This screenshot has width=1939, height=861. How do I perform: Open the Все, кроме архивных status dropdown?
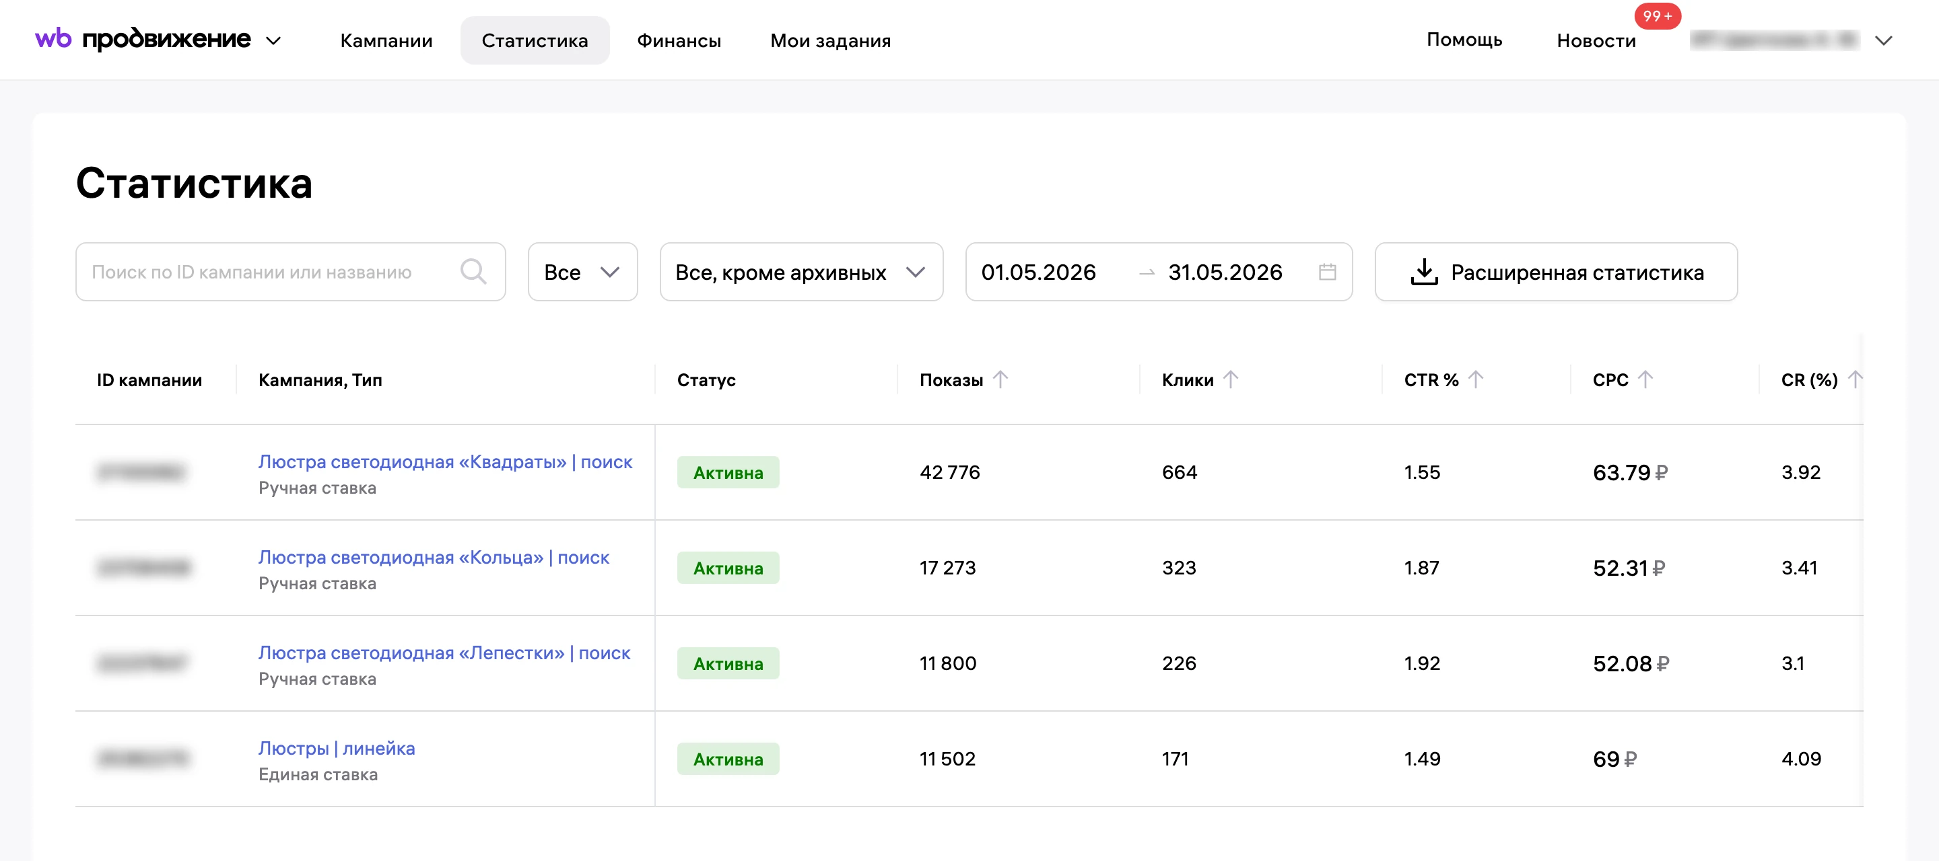[801, 272]
